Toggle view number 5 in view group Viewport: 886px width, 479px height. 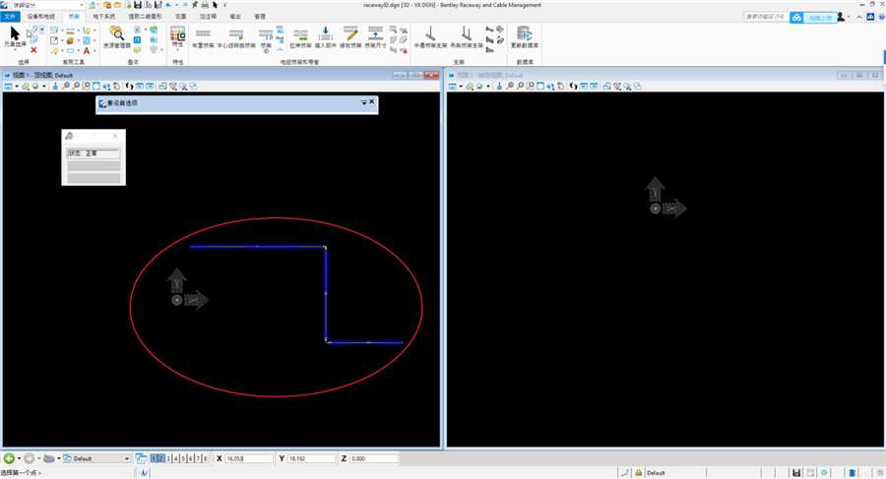[183, 458]
